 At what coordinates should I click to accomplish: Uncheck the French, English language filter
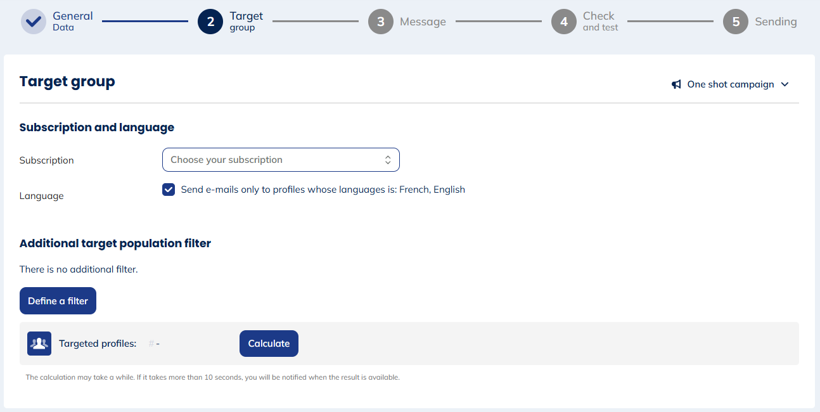(x=168, y=189)
